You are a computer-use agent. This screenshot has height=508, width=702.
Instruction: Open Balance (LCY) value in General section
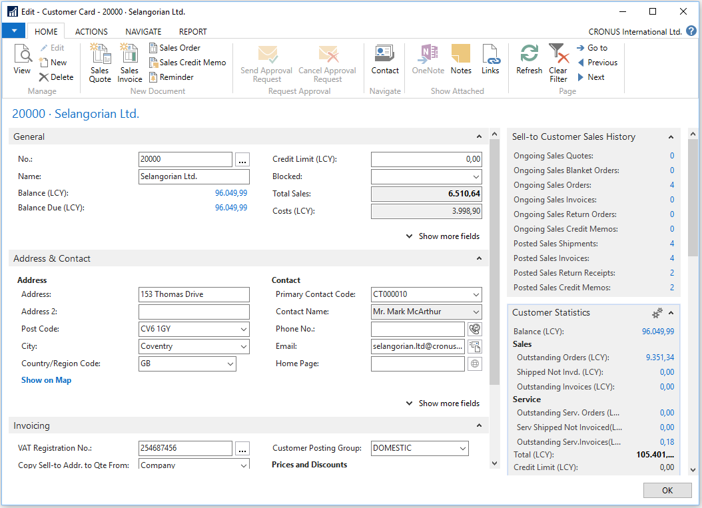231,193
